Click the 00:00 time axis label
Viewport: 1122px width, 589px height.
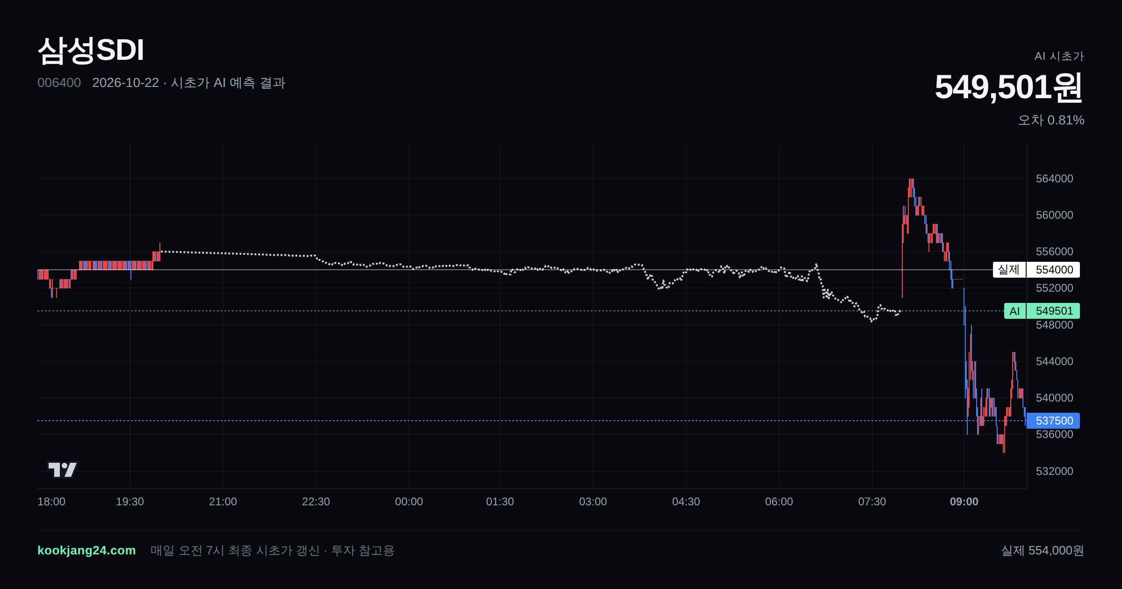[409, 502]
